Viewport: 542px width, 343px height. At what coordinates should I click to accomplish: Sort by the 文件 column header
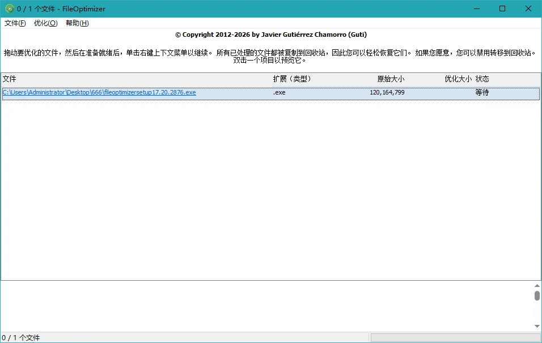[9, 79]
